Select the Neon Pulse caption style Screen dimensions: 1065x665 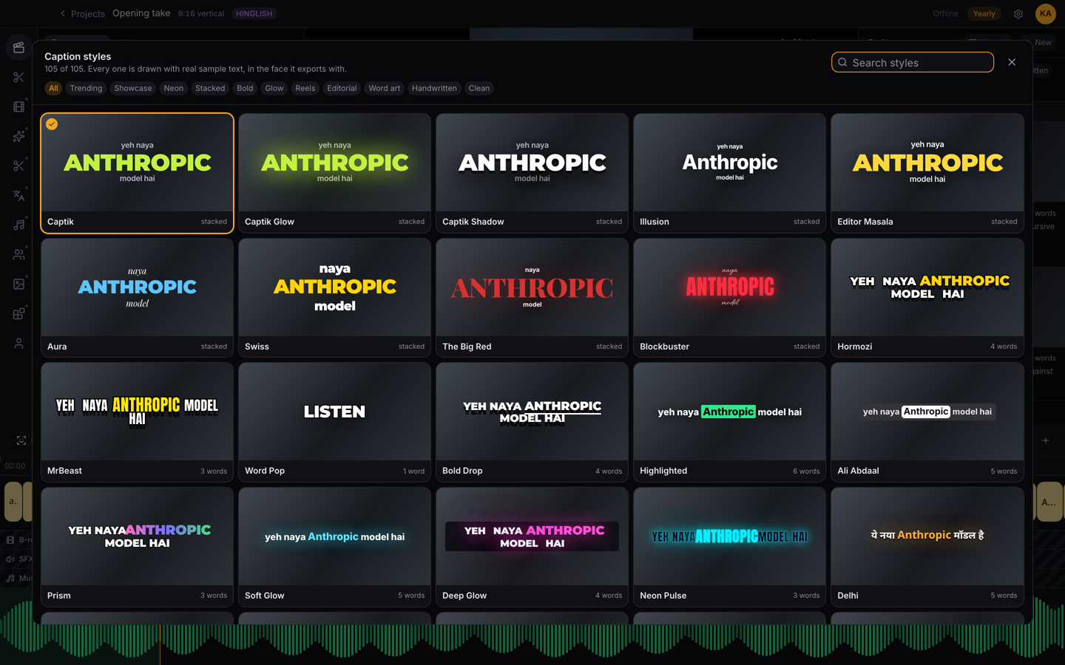(x=729, y=547)
